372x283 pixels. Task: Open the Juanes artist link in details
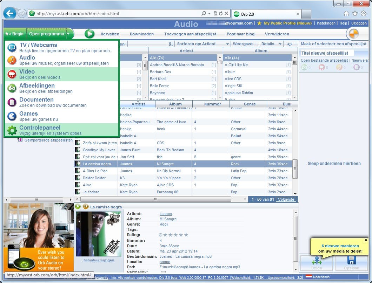[166, 214]
